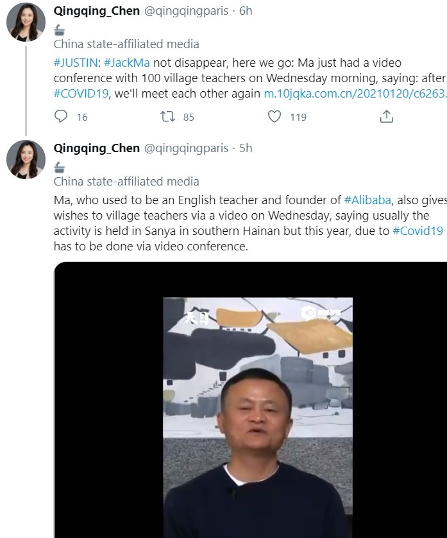Open the #JUSTIN hashtag

coord(76,63)
